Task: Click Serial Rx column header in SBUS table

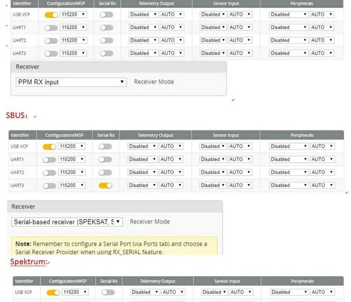Action: click(106, 136)
